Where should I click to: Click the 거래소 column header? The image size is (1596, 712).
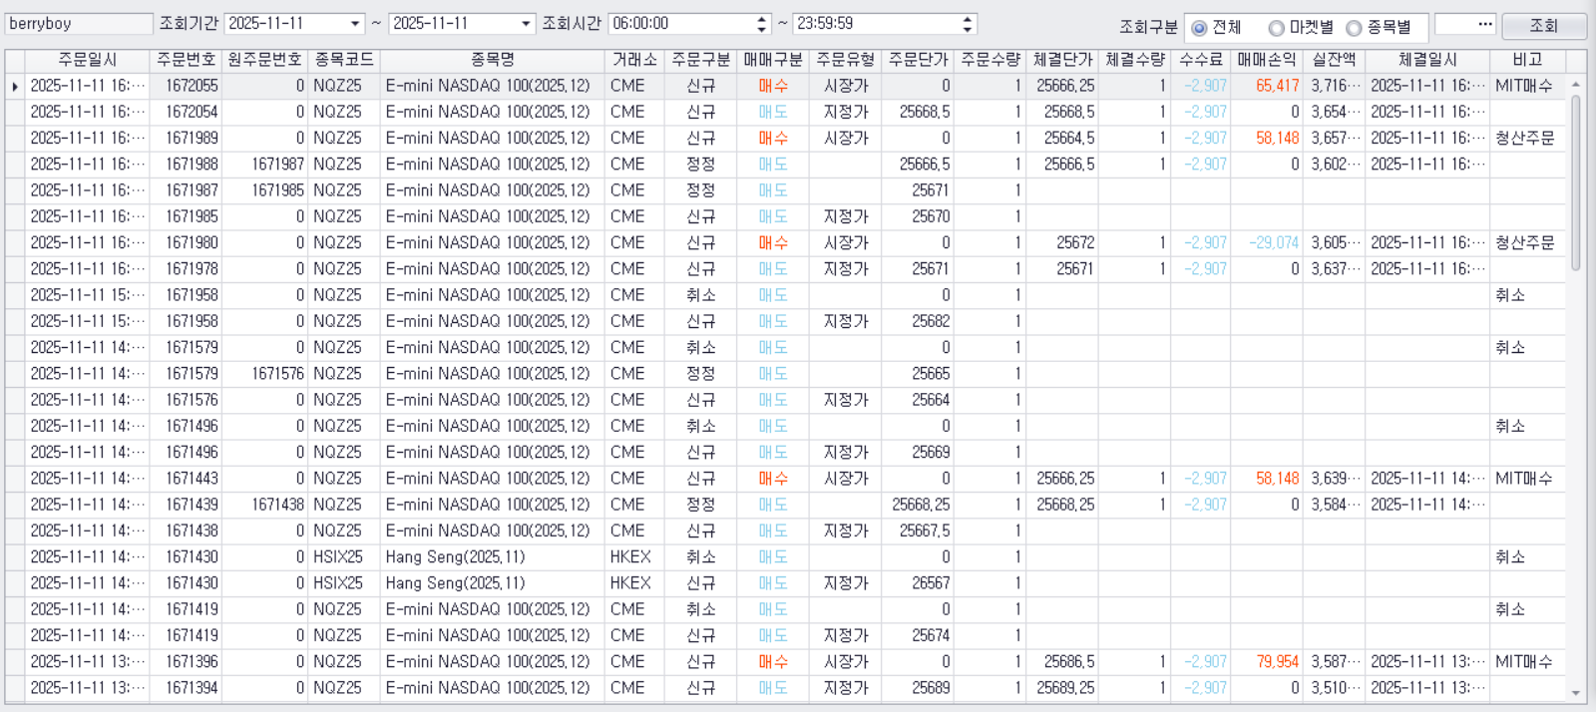point(635,60)
